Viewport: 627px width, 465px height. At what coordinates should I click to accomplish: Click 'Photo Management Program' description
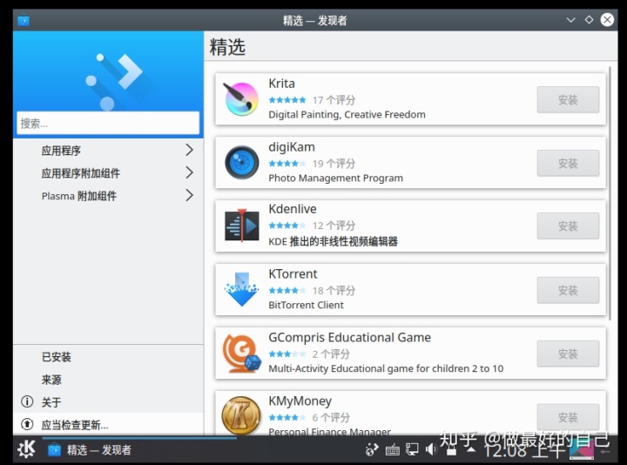pyautogui.click(x=335, y=179)
